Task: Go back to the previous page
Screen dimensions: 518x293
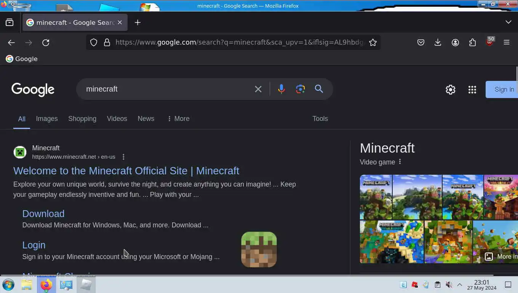Action: 11,42
